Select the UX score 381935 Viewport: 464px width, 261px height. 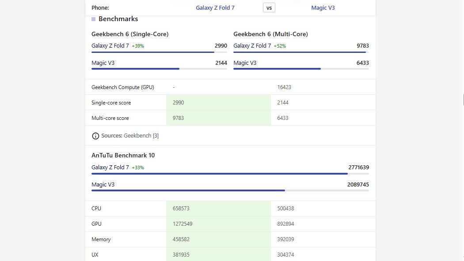pos(181,255)
